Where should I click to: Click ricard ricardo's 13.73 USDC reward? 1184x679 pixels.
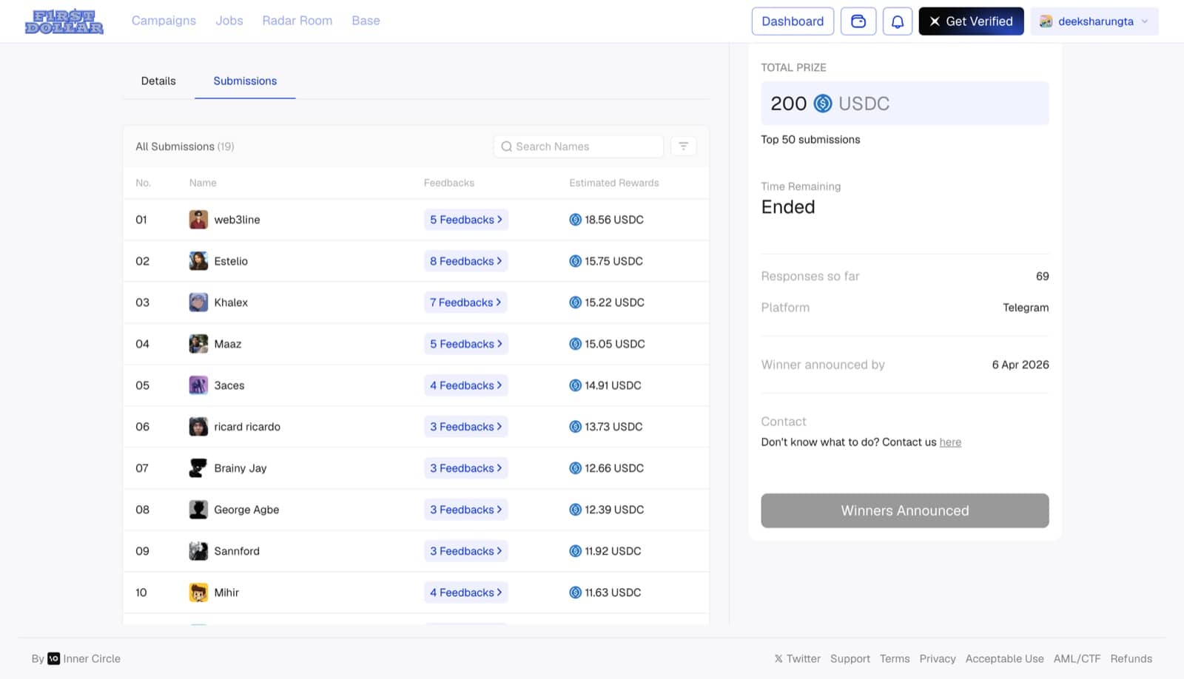coord(606,427)
